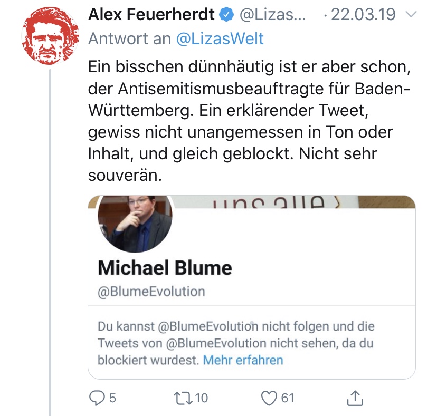Screen dimensions: 437x416
Task: Select the Michael Blume name heading
Action: pos(165,268)
